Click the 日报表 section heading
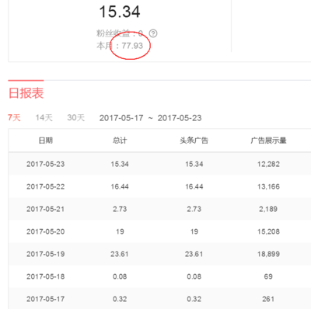Viewport: 311px width, 309px height. [x=26, y=93]
